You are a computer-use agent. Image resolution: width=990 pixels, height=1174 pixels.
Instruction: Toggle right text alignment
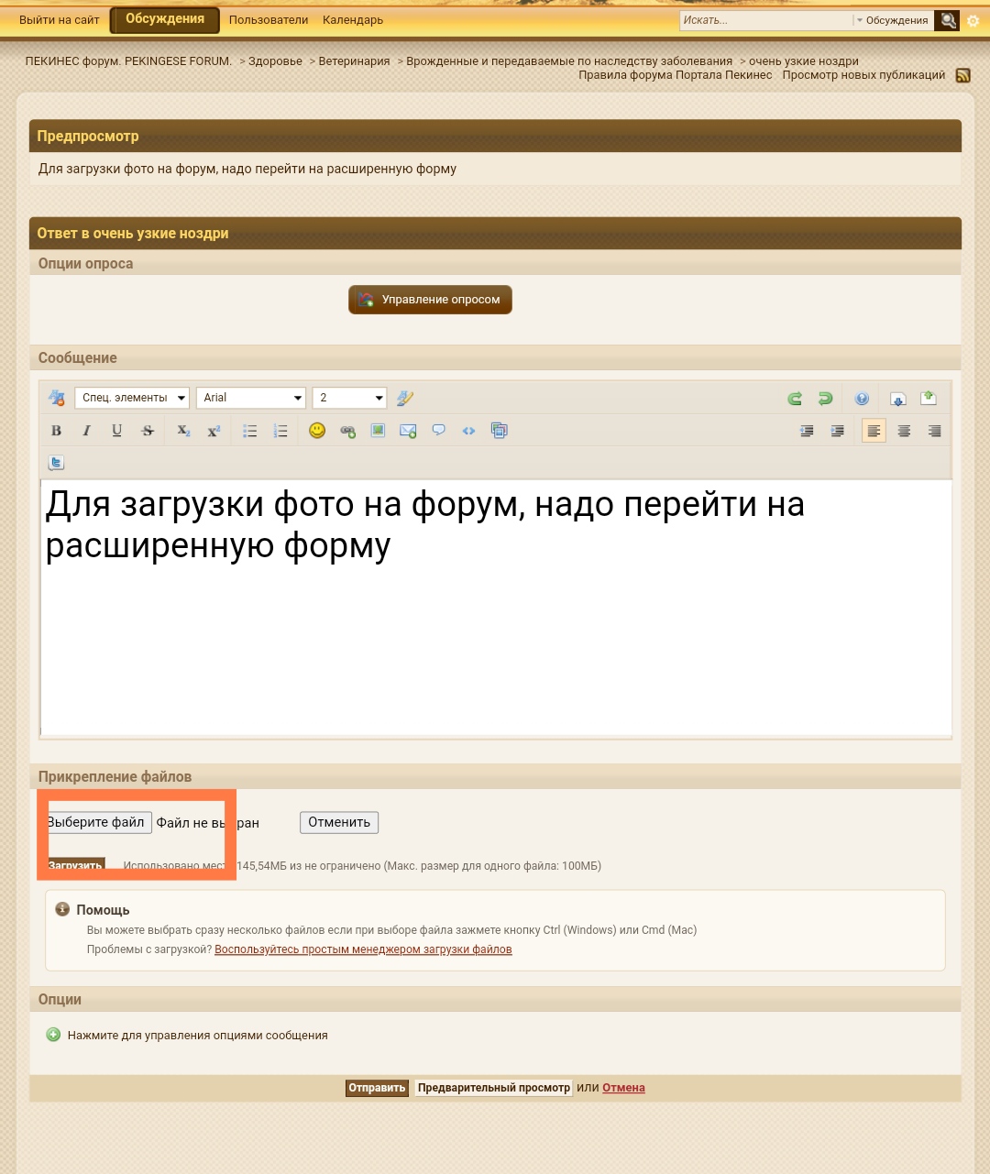934,431
